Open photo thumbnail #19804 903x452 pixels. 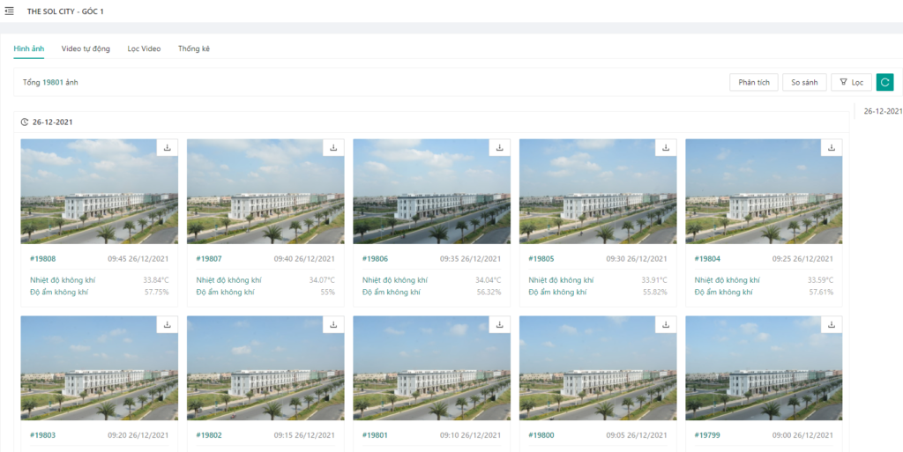[764, 191]
